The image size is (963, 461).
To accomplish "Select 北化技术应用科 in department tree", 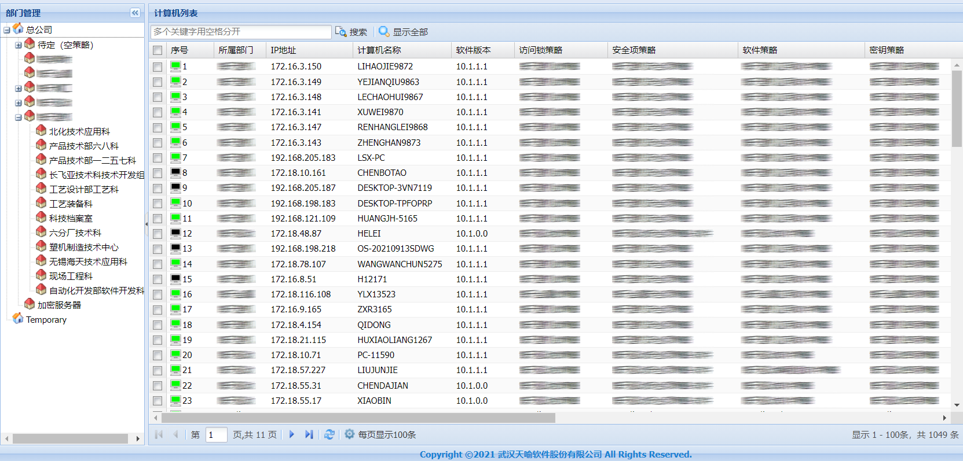I will tap(79, 131).
